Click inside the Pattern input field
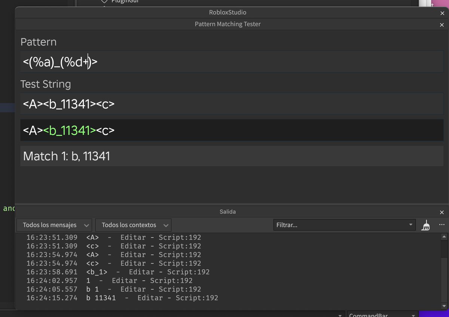 (x=150, y=62)
